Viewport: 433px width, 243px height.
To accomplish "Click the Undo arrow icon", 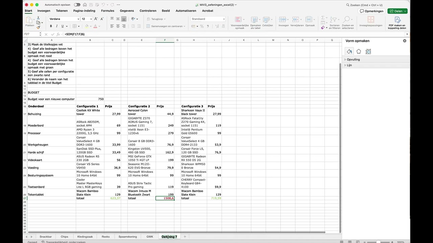I will click(103, 5).
